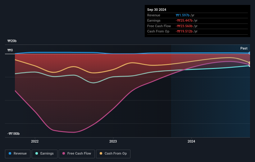Click the blue Revenue endpoint marker
The image size is (255, 162).
(x=250, y=53)
